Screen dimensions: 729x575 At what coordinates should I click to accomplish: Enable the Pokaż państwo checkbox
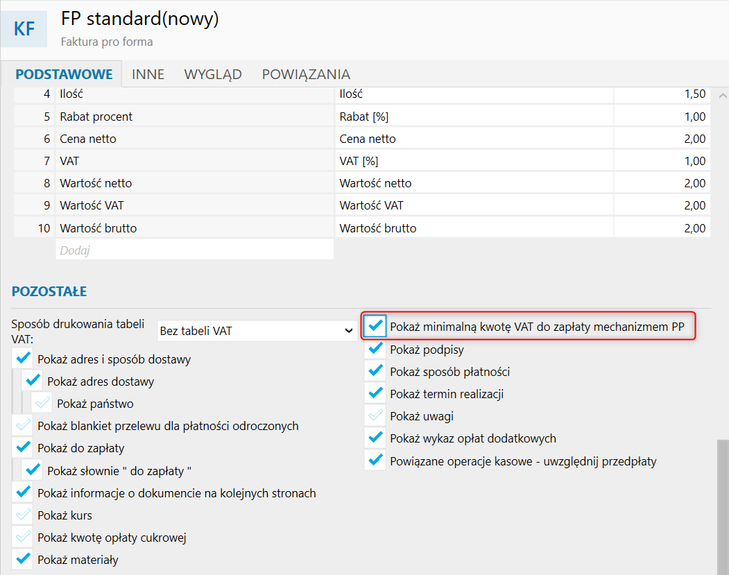click(x=42, y=403)
